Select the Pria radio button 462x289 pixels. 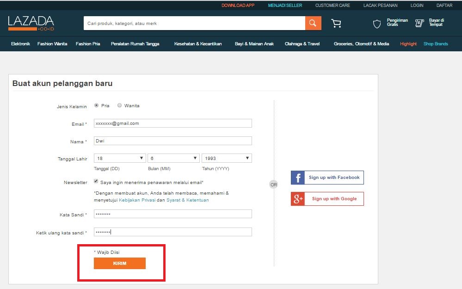pos(96,105)
